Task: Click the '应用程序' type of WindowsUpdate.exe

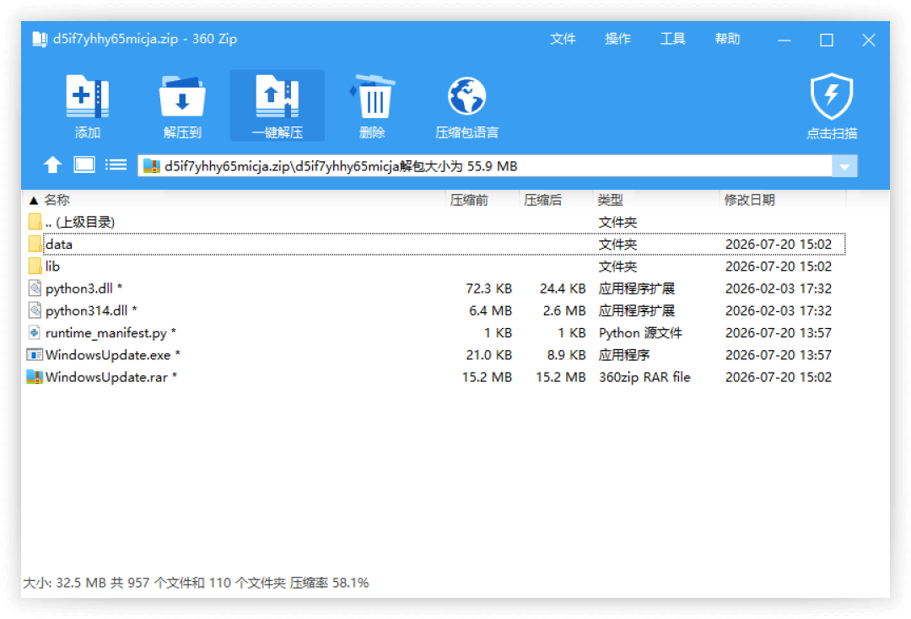Action: [x=624, y=355]
